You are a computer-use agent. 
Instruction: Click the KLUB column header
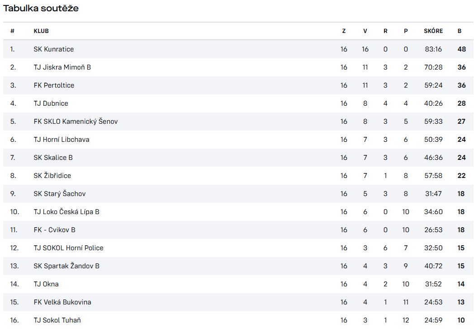click(x=41, y=31)
